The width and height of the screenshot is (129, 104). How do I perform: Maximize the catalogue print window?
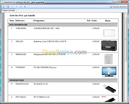(119, 2)
